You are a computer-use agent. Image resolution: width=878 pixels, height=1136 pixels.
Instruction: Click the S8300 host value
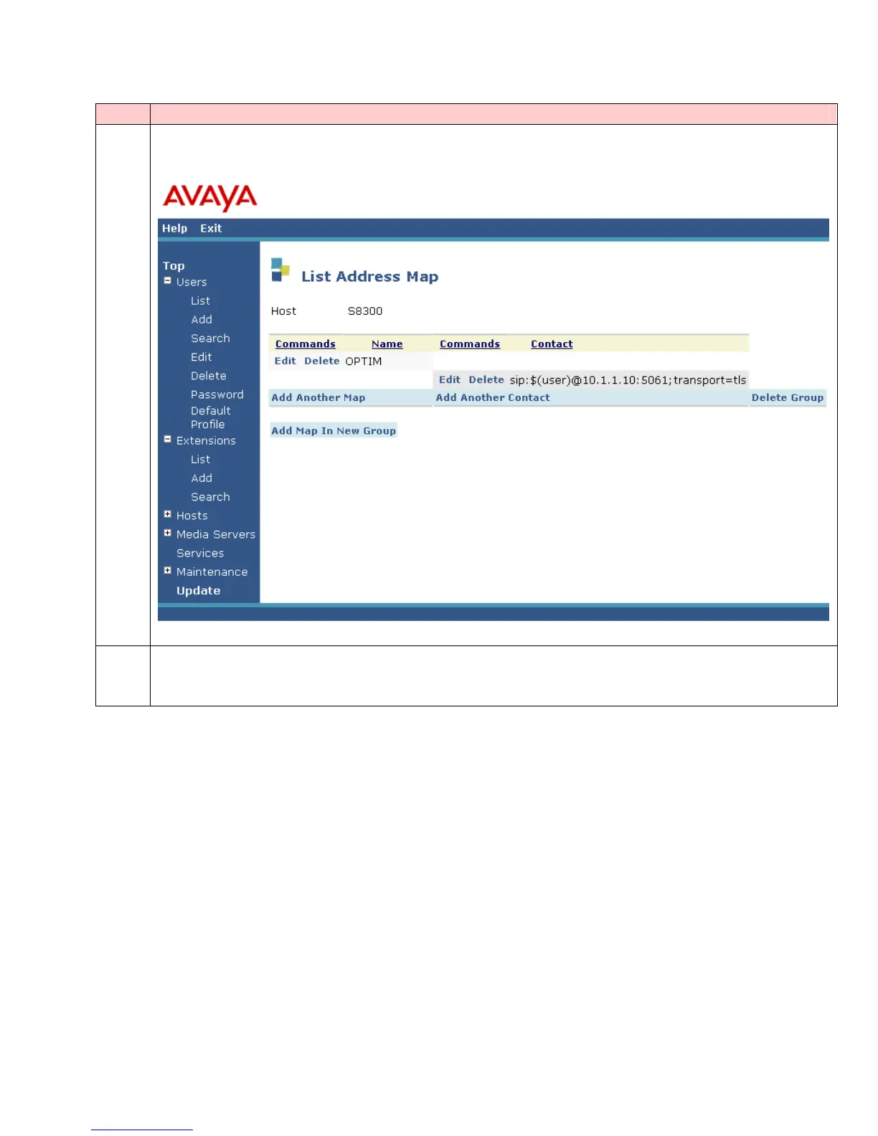click(365, 311)
